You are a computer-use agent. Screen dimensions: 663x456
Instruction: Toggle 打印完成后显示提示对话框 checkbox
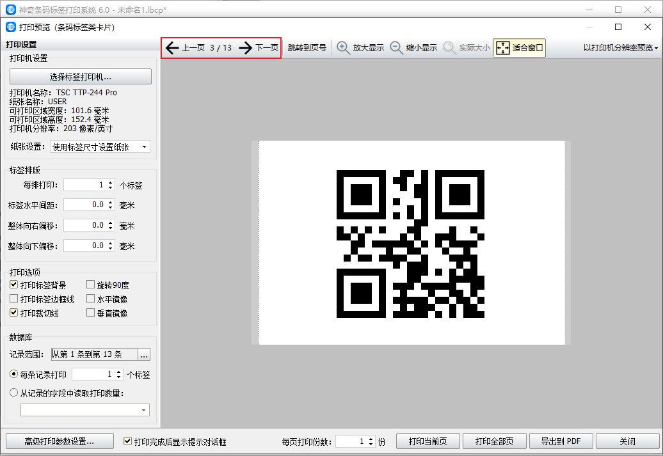[x=128, y=441]
